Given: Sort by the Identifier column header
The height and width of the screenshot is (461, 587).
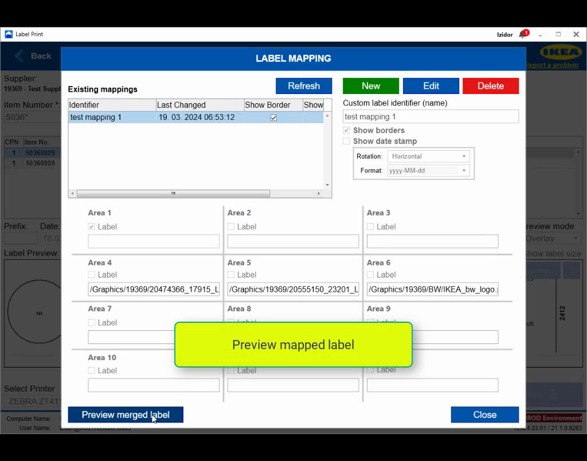Looking at the screenshot, I should (x=112, y=105).
